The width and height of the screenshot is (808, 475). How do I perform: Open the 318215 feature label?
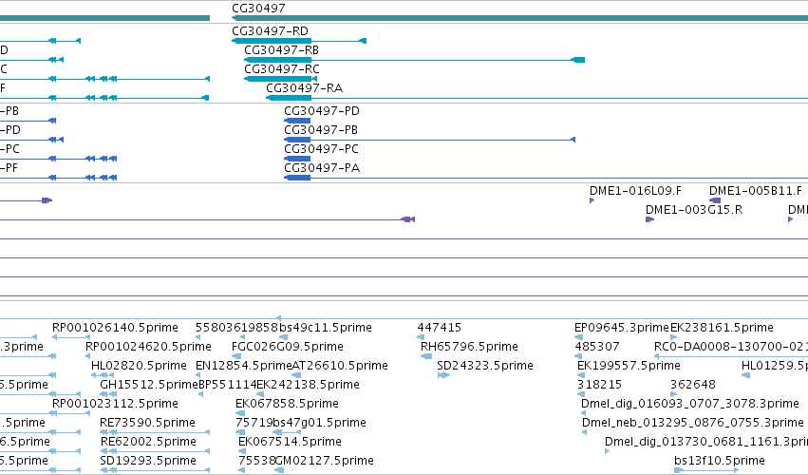pyautogui.click(x=599, y=385)
